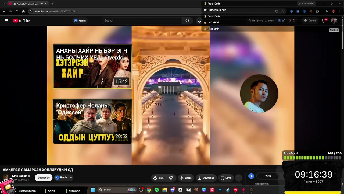This screenshot has height=194, width=344.
Task: Click the circular channel avatar end card
Action: coord(259,93)
